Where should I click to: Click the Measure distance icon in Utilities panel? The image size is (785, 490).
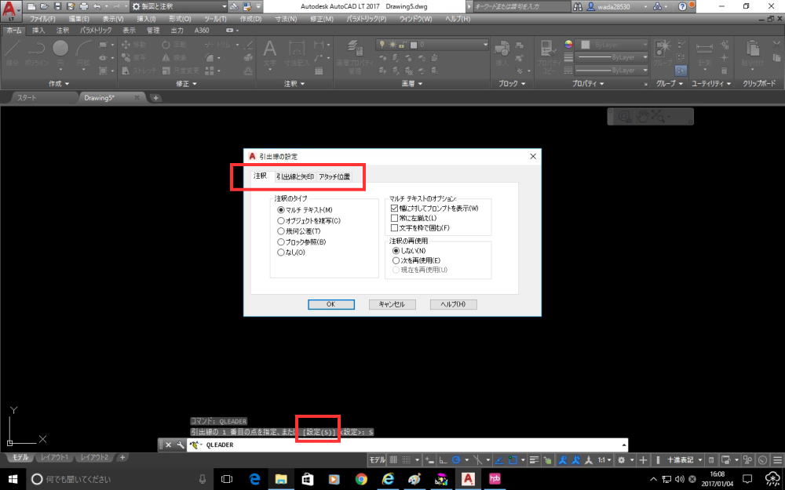(x=704, y=49)
